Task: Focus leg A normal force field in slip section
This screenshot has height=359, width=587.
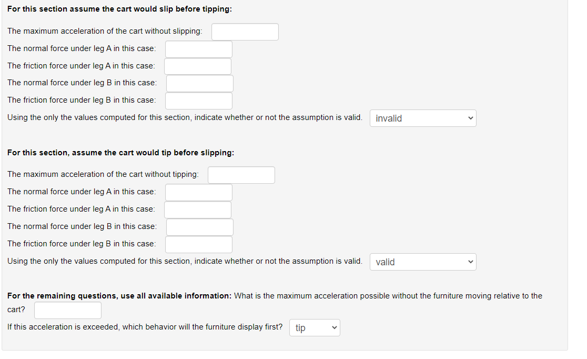Action: pos(199,49)
